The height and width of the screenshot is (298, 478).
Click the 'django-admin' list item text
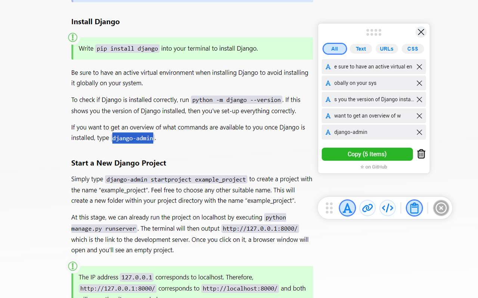(351, 132)
